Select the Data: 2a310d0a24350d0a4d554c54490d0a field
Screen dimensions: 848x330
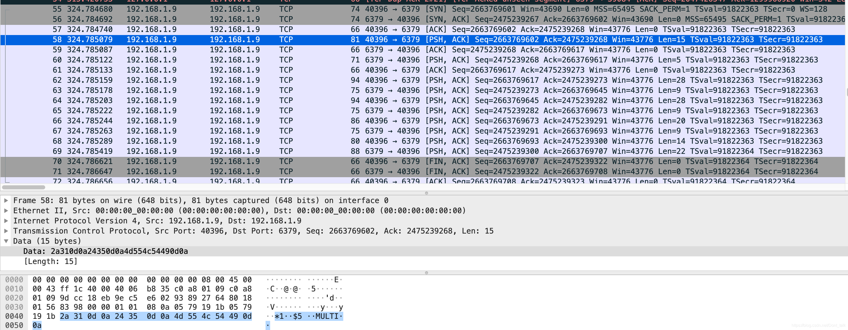(424, 251)
